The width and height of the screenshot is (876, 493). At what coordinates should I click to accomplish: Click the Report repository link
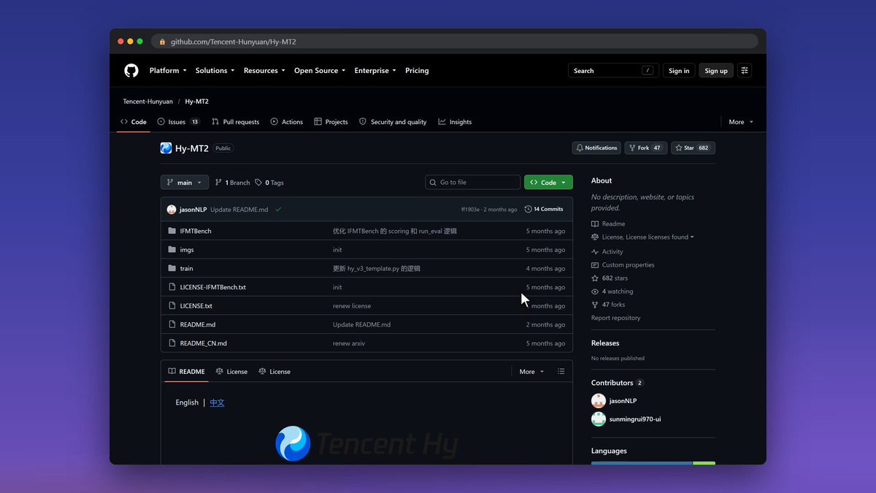(616, 318)
